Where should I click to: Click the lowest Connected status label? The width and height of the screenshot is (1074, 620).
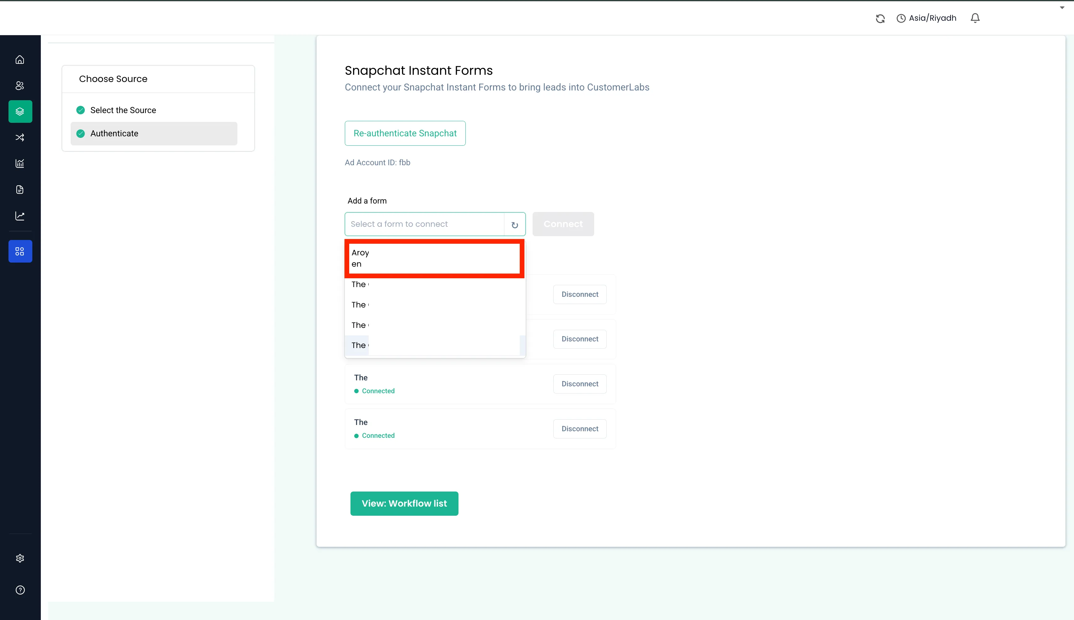378,436
